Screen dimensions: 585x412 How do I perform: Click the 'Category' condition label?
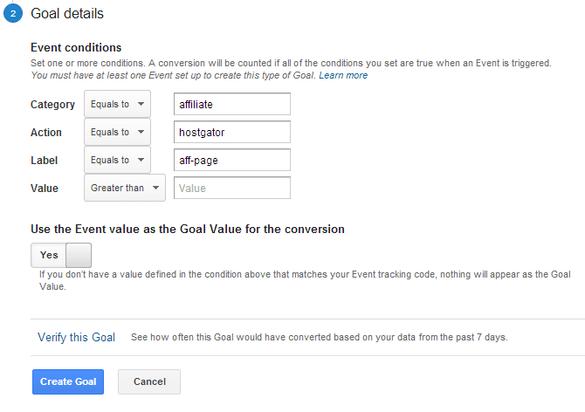(52, 105)
